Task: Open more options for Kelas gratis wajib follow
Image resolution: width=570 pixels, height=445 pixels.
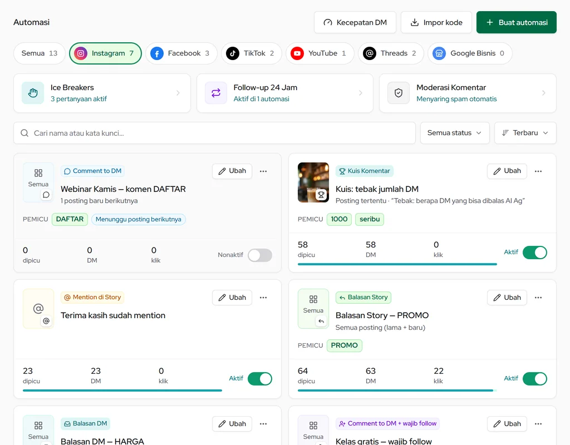Action: pyautogui.click(x=538, y=424)
